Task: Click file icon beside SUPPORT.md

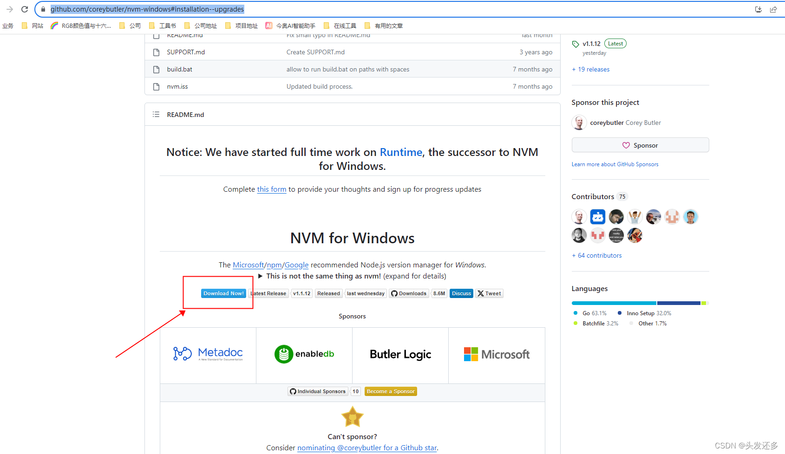Action: tap(157, 52)
